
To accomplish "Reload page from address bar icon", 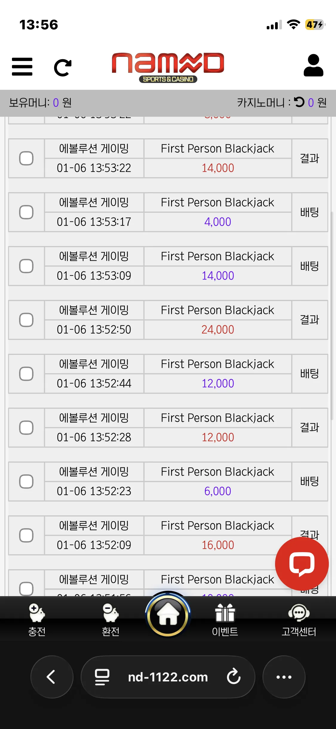I will click(x=234, y=677).
